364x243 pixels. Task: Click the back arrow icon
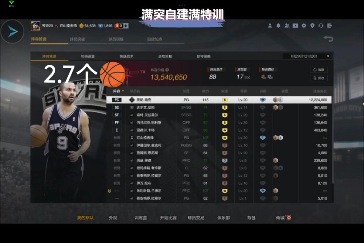[x=328, y=39]
